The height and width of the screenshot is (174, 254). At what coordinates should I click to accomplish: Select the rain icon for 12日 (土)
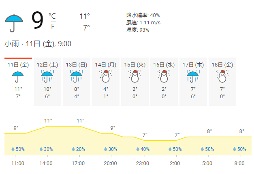pos(47,76)
